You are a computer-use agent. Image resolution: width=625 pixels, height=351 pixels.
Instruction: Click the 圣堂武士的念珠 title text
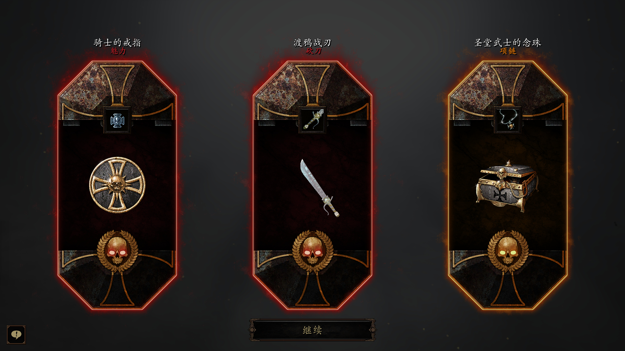coord(508,43)
